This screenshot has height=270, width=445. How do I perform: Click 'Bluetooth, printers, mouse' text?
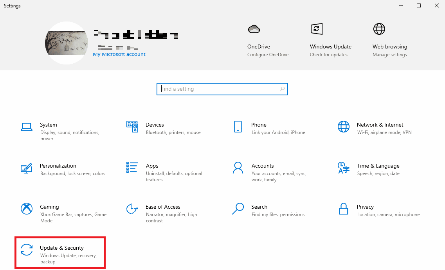(x=173, y=132)
